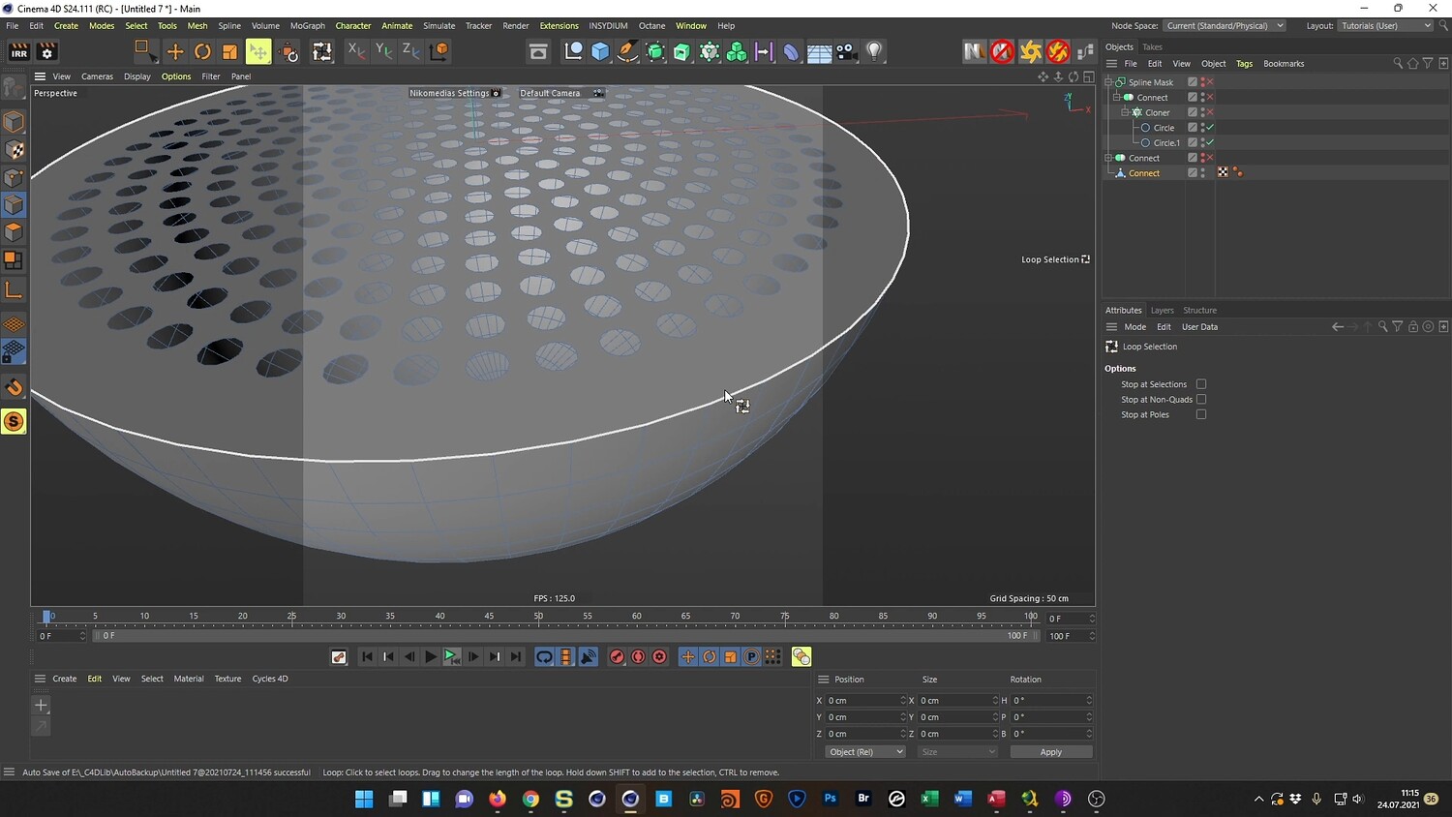Enable Stop at Non-Quads checkbox
This screenshot has width=1452, height=817.
tap(1201, 399)
